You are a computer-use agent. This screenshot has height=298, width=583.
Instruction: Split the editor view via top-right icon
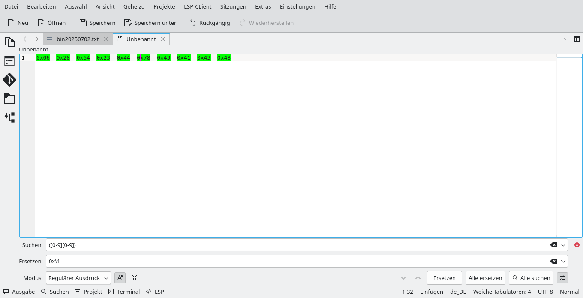(x=577, y=39)
